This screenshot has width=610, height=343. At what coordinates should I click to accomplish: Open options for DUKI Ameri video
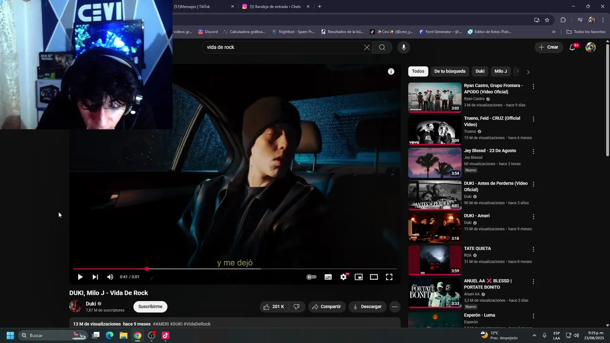(533, 217)
